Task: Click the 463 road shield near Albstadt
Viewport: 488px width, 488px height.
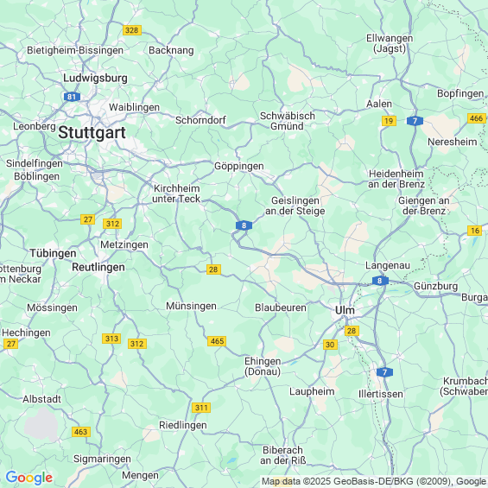Action: coord(81,432)
